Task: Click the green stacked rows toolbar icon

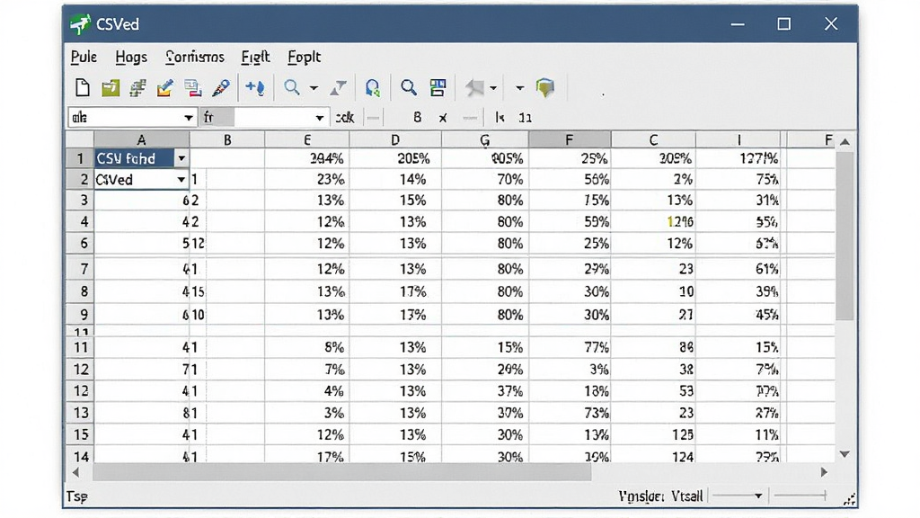Action: (137, 88)
